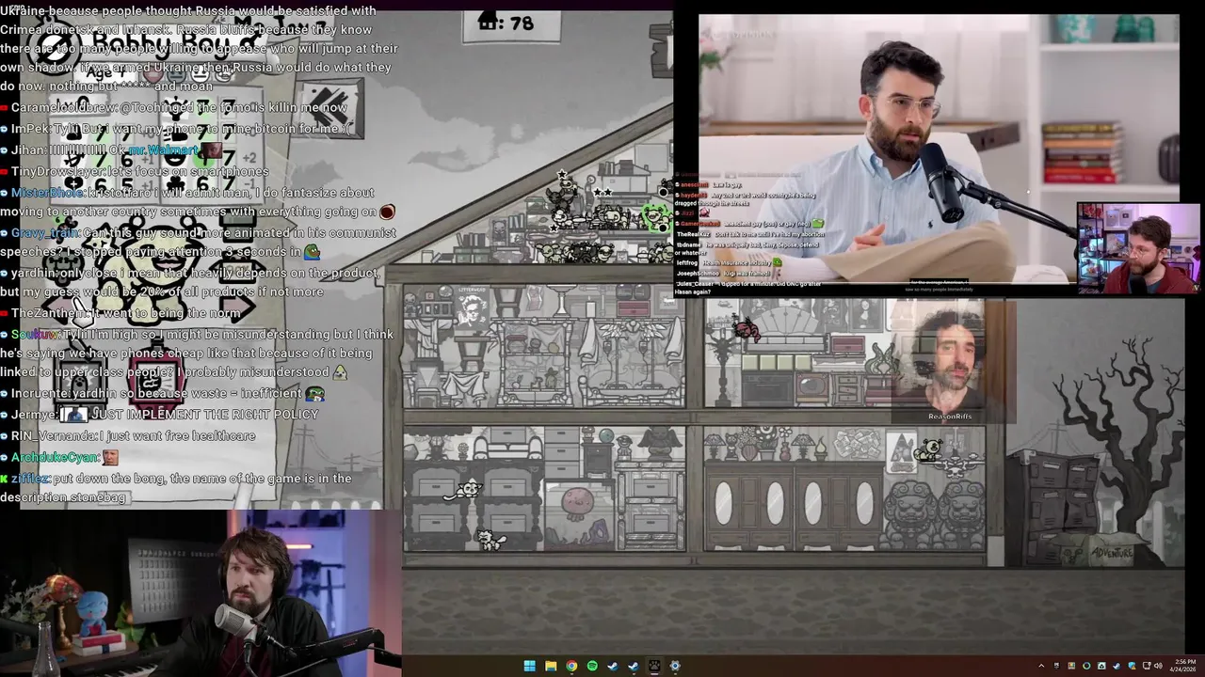Image resolution: width=1205 pixels, height=677 pixels.
Task: Click the ReasonRiffs name label
Action: pyautogui.click(x=950, y=417)
